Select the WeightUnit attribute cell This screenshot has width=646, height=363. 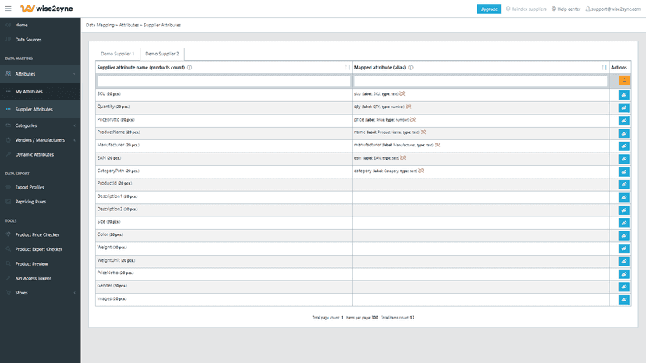click(x=224, y=260)
